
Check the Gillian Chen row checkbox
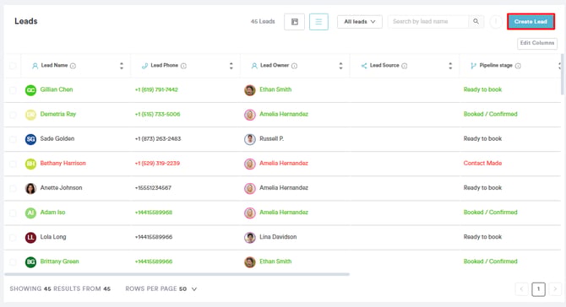tap(13, 90)
